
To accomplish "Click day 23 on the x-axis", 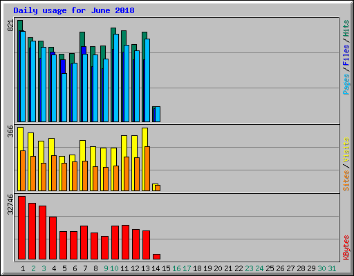I will (x=249, y=268).
